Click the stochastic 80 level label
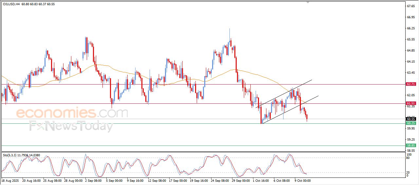Screen dimensions: 419x185 pos(408,158)
